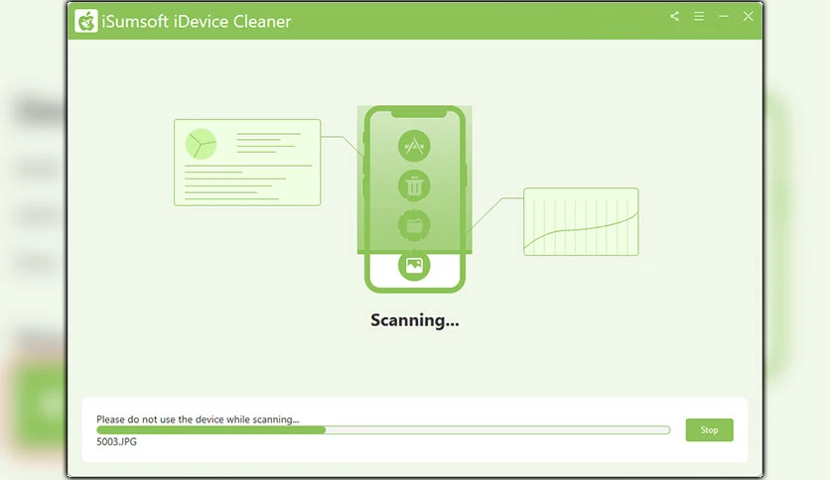Click the 5003.JPG file name text
Viewport: 830px width, 480px height.
point(116,442)
